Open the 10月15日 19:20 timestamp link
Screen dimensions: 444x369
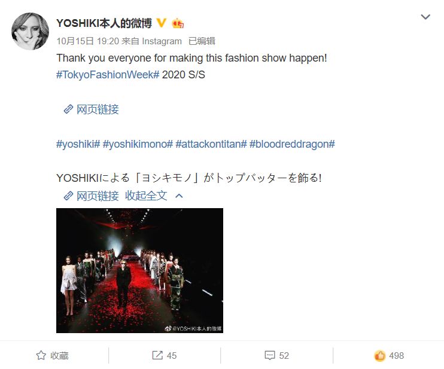pos(87,41)
